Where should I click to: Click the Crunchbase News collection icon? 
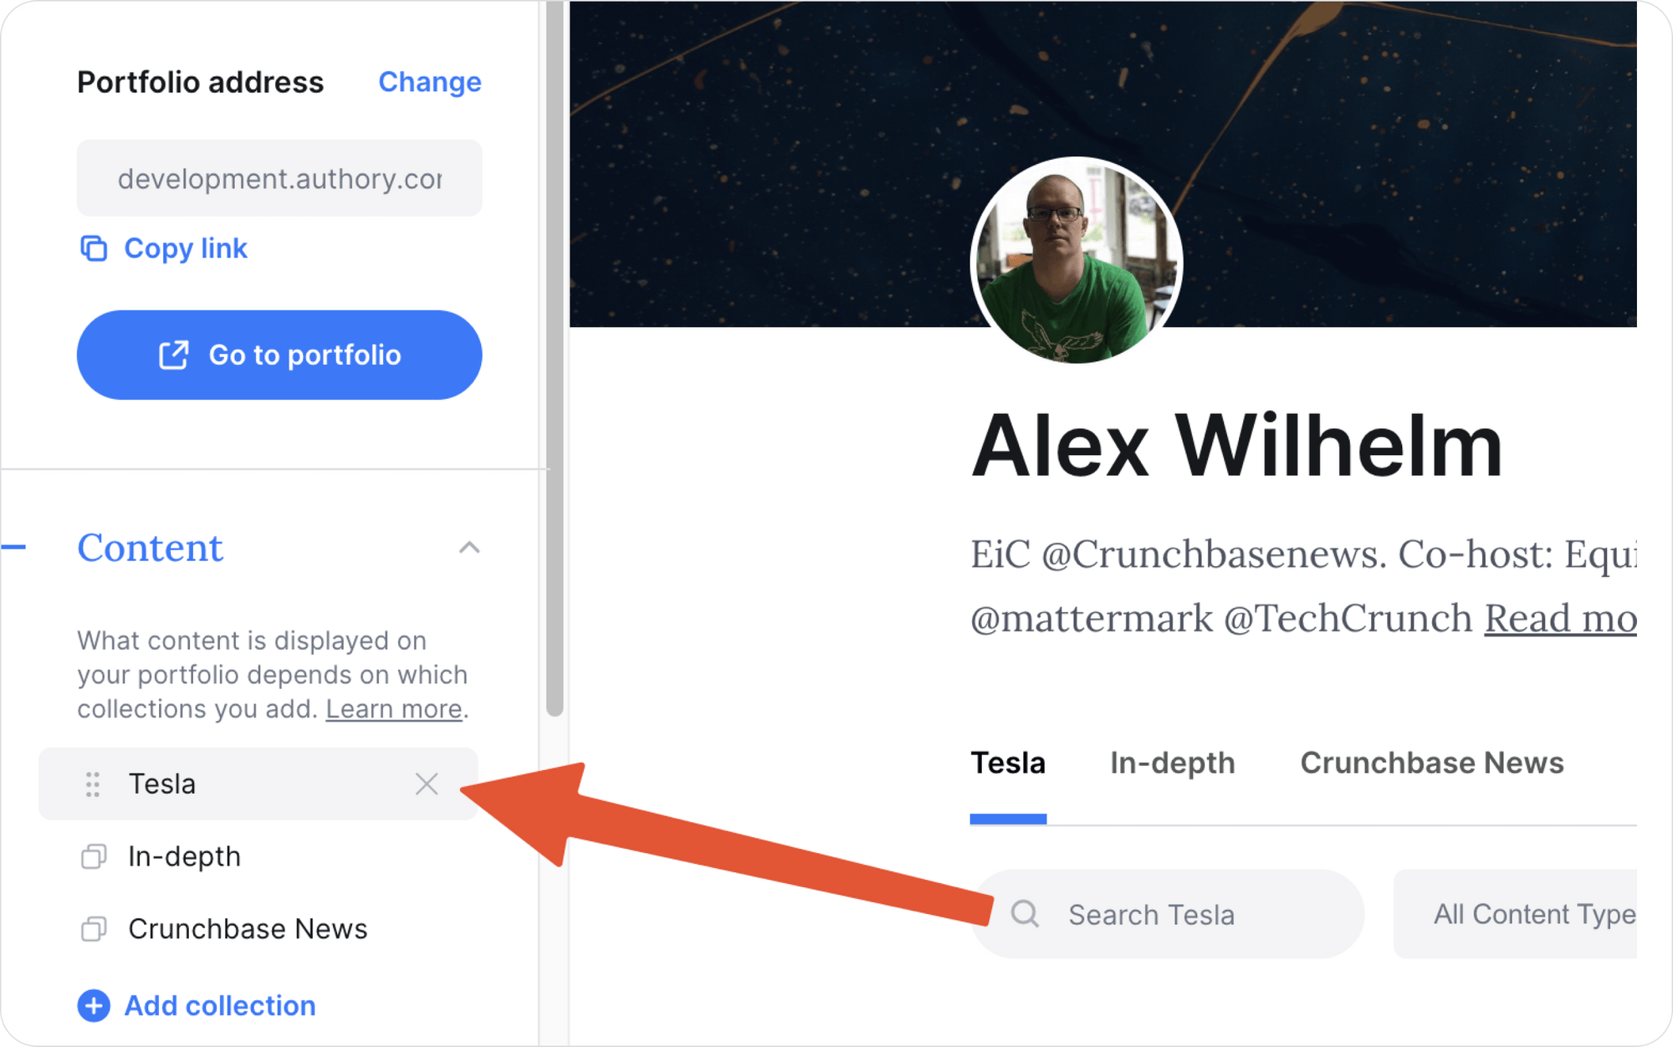94,929
